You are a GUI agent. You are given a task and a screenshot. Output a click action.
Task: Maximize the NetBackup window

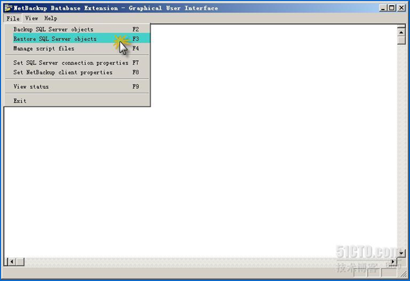[x=391, y=8]
